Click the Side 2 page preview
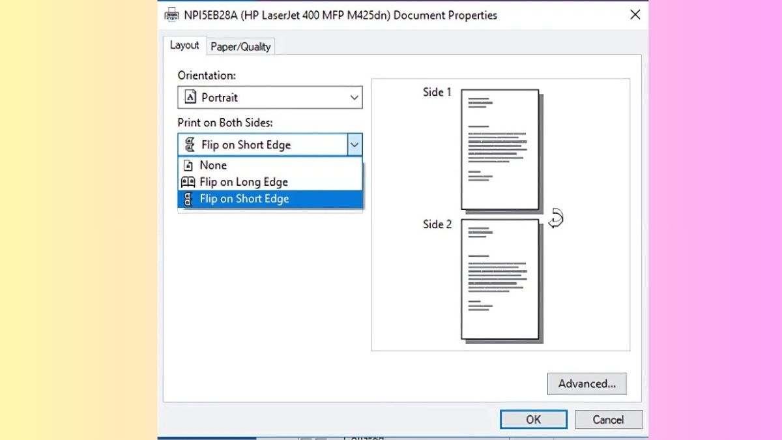782x440 pixels. click(x=500, y=279)
